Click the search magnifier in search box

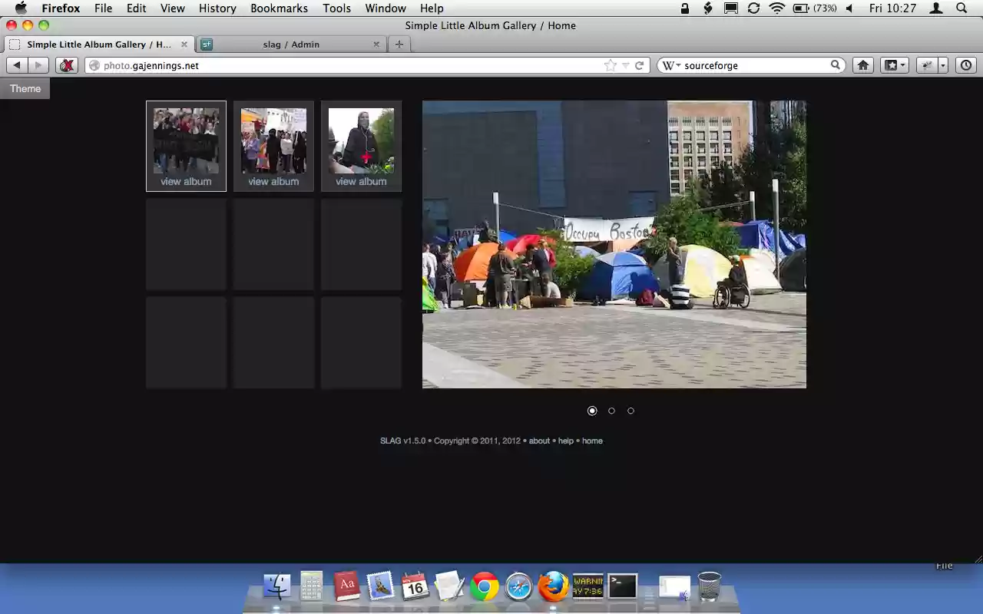point(836,65)
